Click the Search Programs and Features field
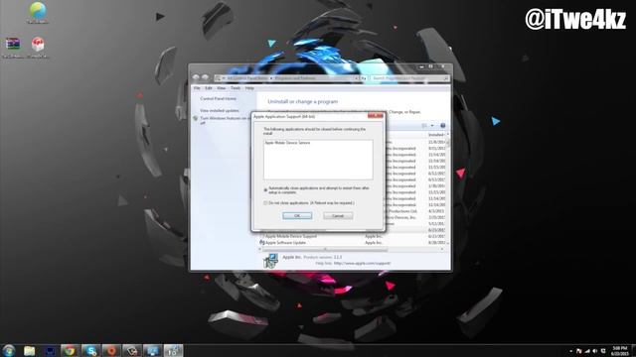The image size is (636, 357). click(x=408, y=78)
